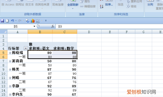Viewport: 163px width, 97px height.
Task: Collapse the 韩美 pivot group
Action: [x=10, y=70]
